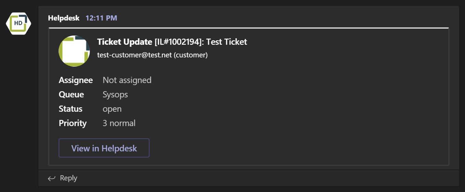Click the Priority field label
Screen dimensions: 465x192
pyautogui.click(x=73, y=123)
